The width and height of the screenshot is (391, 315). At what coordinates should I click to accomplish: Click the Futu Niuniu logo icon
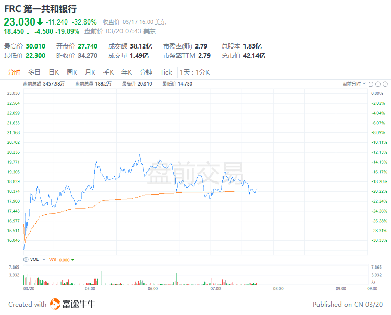56,304
